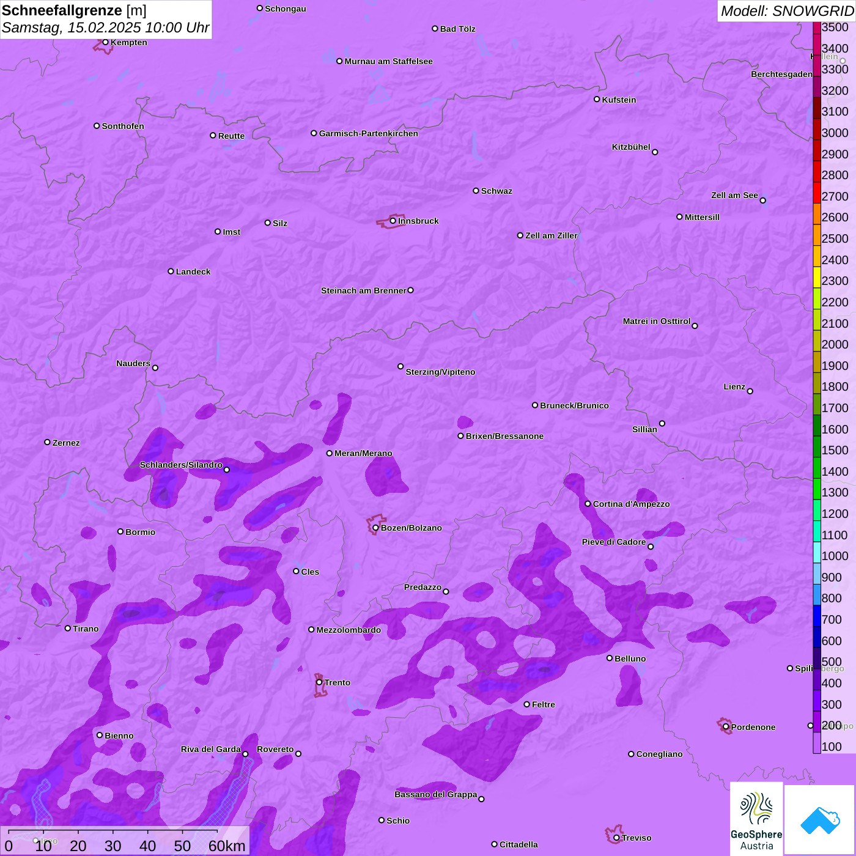Screen dimensions: 856x856
Task: Click the Zell am Ziller label
Action: (552, 235)
